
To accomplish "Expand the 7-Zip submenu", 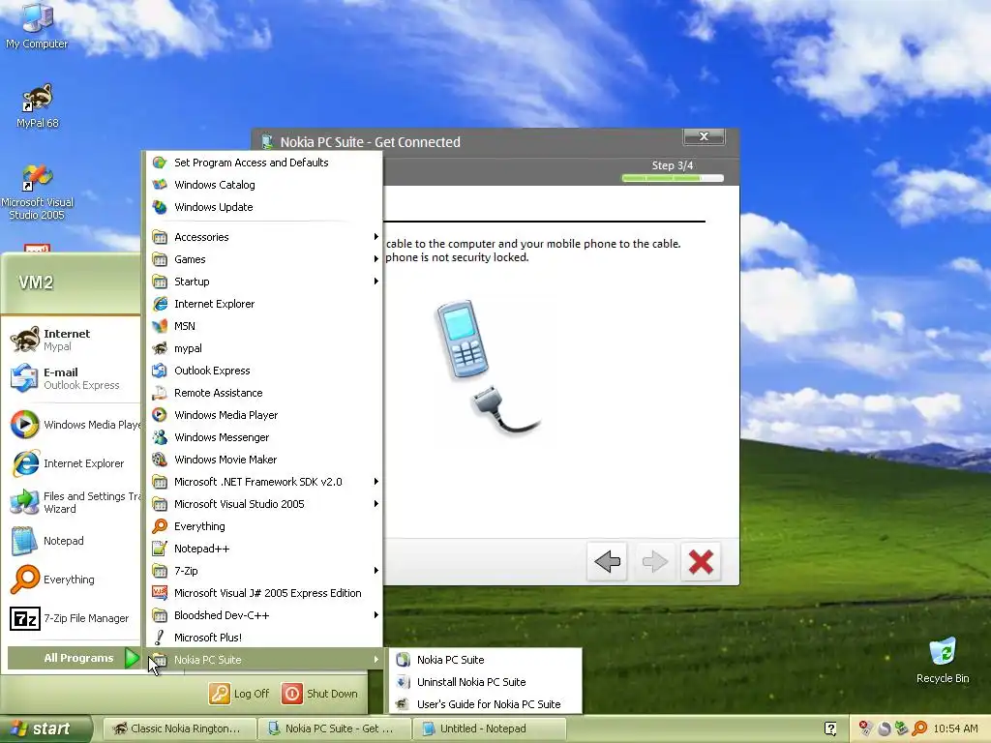I will (263, 571).
